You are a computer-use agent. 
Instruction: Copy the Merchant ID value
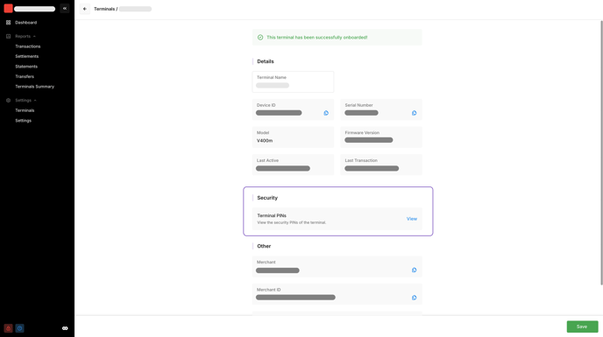coord(415,298)
